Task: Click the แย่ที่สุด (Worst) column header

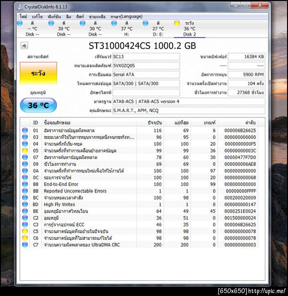Action: (177, 123)
